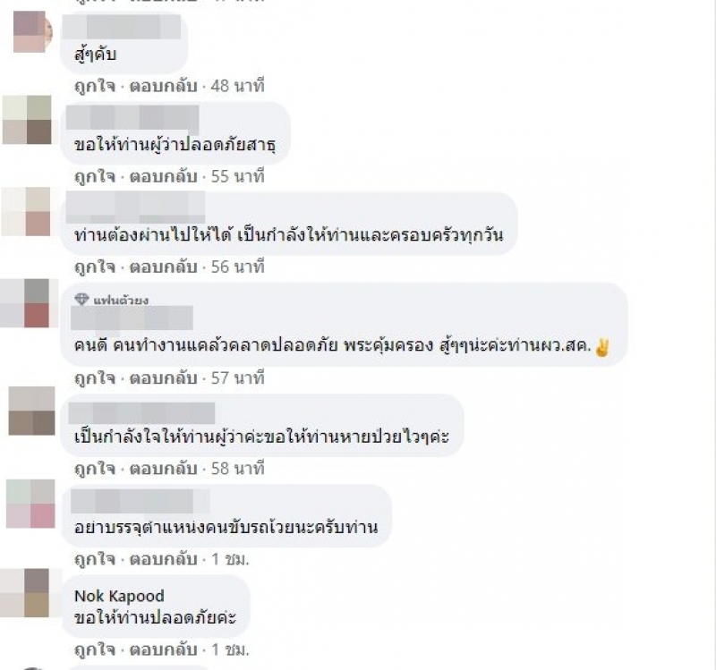The height and width of the screenshot is (670, 716).
Task: Click the victory hand emoji in comment
Action: pyautogui.click(x=602, y=347)
